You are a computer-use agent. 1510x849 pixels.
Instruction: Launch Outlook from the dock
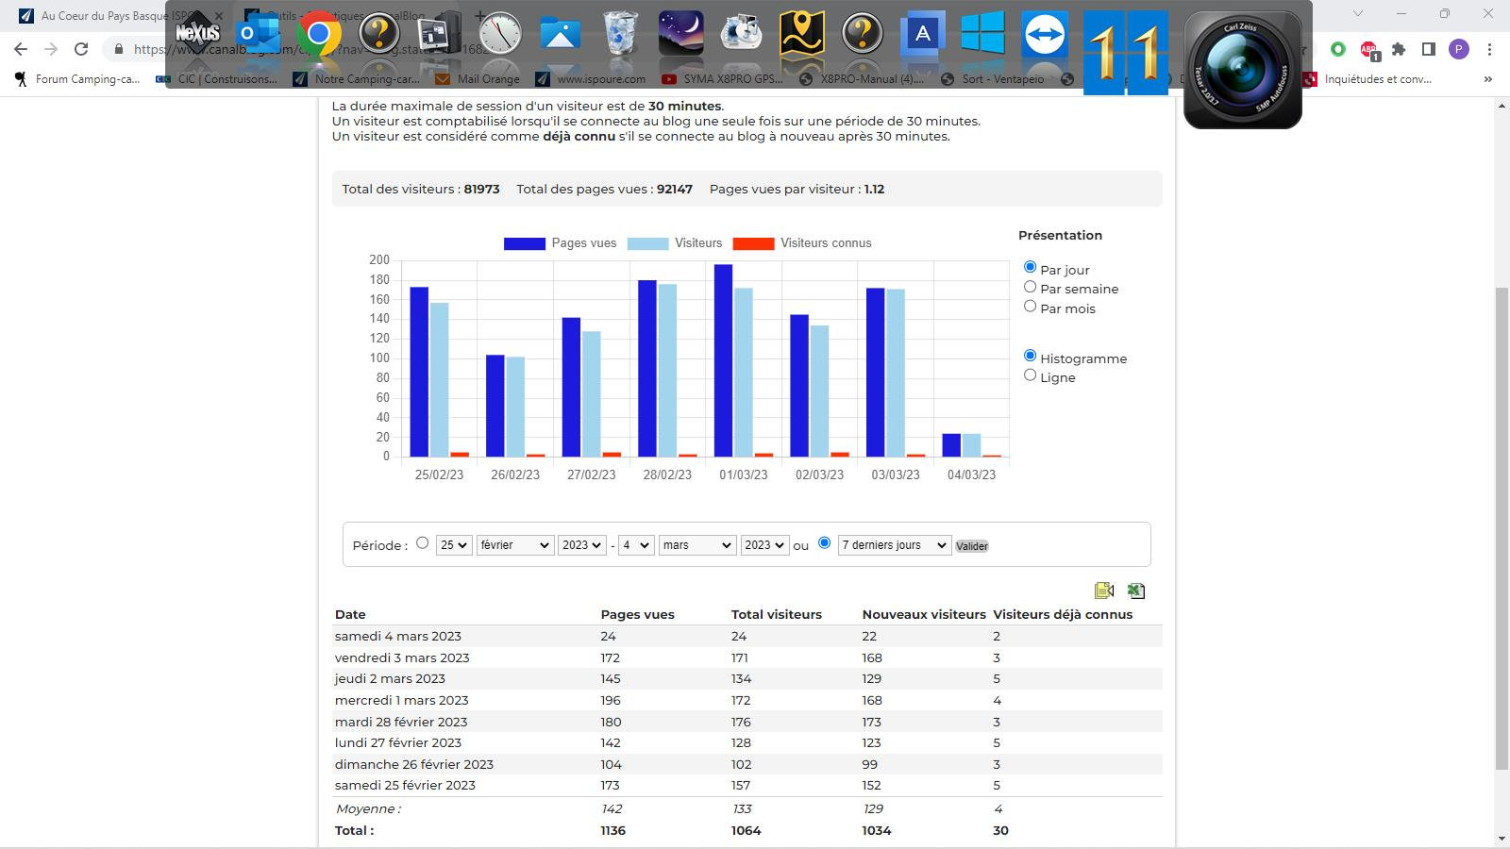[x=259, y=34]
